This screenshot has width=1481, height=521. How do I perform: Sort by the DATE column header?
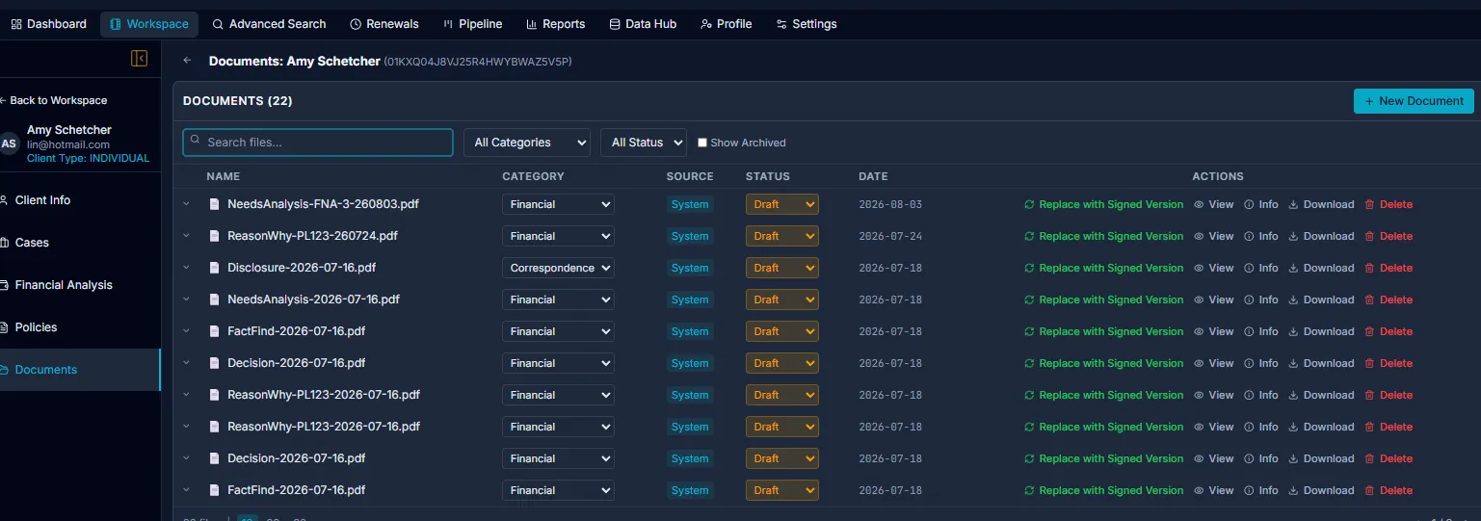pos(873,176)
